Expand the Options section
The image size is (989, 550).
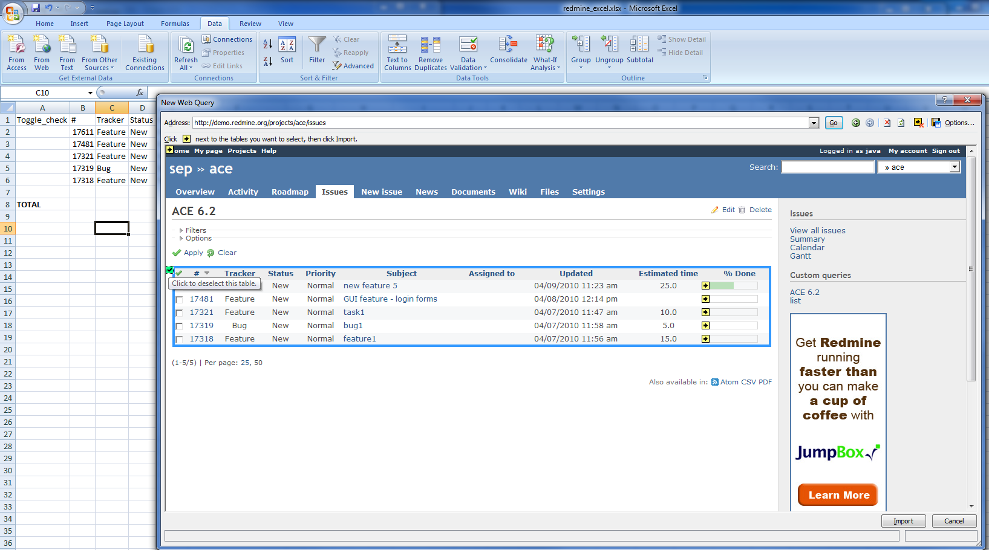195,238
